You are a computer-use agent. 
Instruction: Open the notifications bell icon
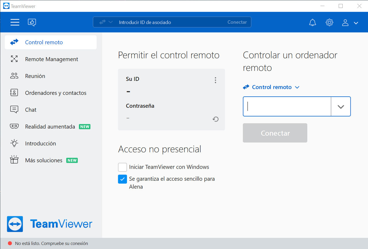[313, 22]
